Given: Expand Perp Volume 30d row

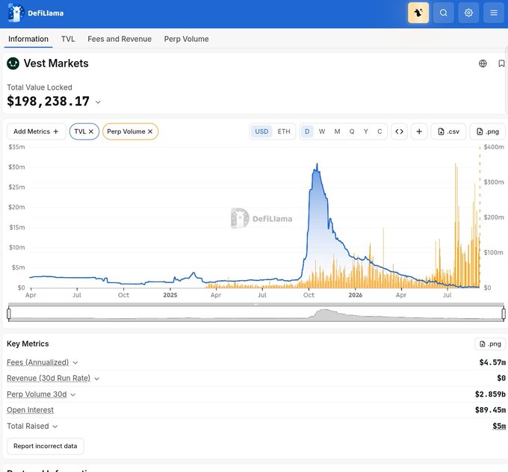Looking at the screenshot, I should [73, 394].
